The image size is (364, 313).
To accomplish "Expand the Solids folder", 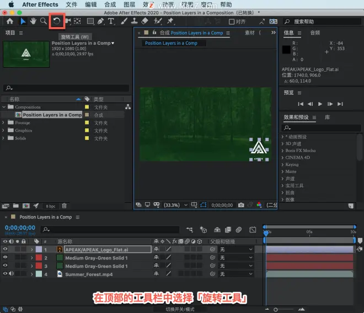I will (x=3, y=138).
